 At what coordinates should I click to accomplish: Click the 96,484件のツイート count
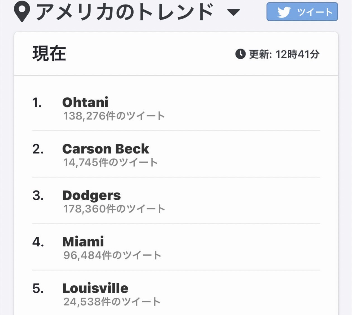pos(112,255)
